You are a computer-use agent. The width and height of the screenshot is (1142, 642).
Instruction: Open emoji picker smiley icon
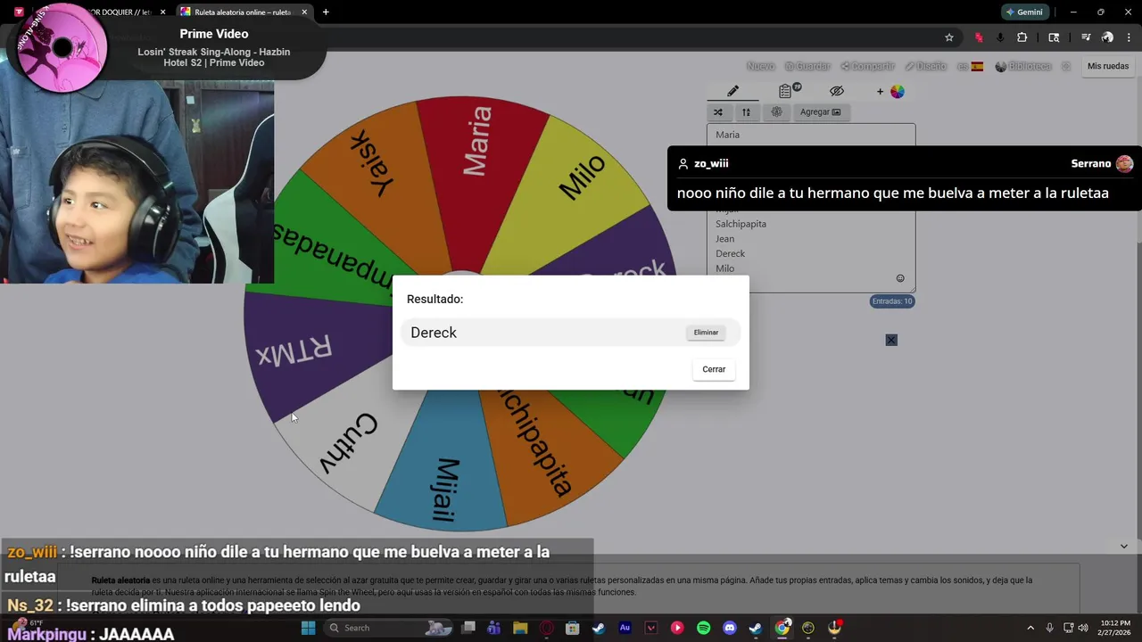[x=900, y=278]
